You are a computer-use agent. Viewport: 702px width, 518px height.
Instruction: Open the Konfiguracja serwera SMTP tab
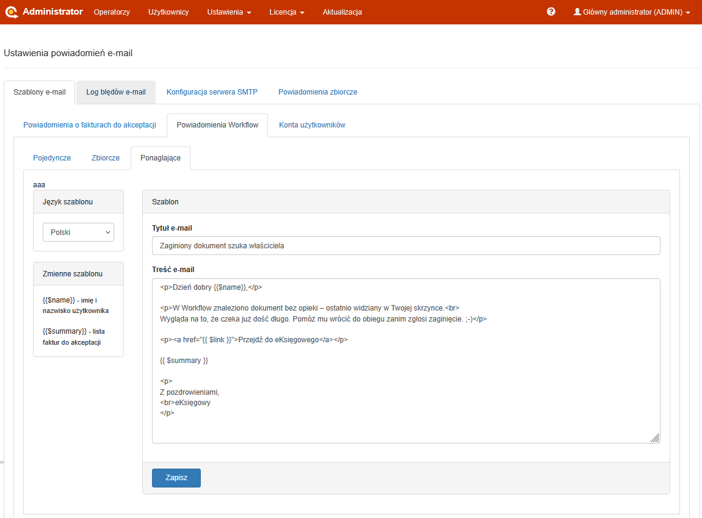212,92
